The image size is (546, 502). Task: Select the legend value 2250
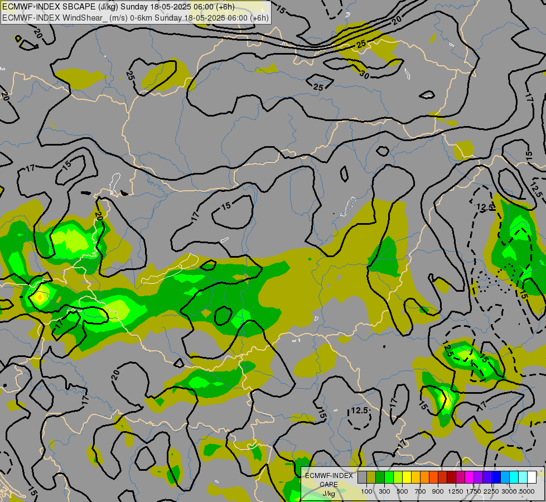coord(491,491)
